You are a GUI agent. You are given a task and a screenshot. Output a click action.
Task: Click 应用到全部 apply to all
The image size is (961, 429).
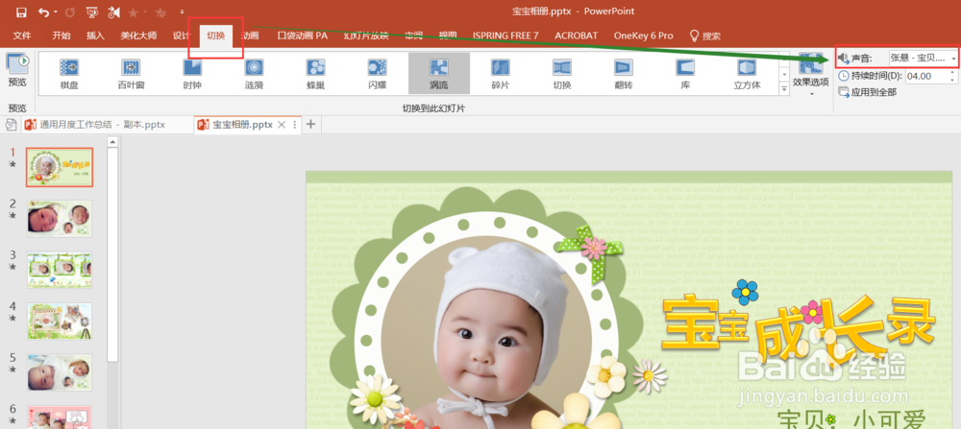[x=867, y=92]
